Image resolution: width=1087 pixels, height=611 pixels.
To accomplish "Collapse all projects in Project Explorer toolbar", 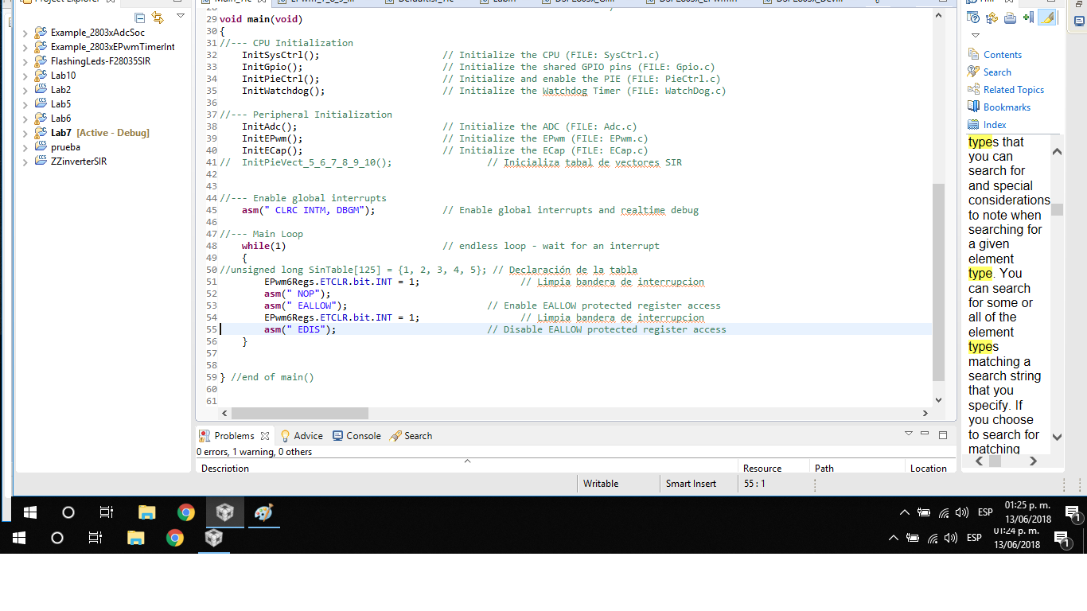I will click(x=140, y=18).
